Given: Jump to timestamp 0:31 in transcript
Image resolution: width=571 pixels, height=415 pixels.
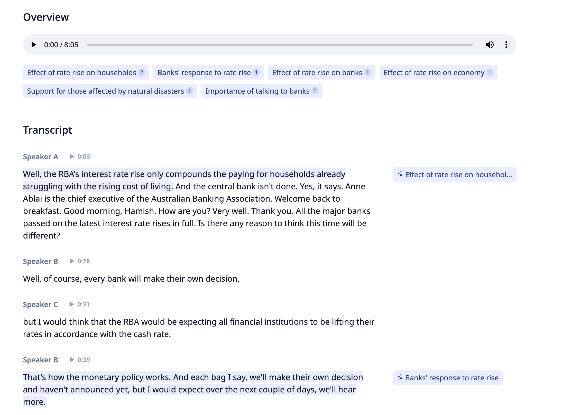Looking at the screenshot, I should (x=83, y=304).
